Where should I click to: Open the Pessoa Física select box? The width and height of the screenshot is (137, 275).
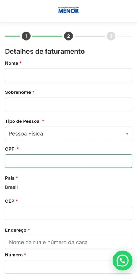click(x=68, y=134)
